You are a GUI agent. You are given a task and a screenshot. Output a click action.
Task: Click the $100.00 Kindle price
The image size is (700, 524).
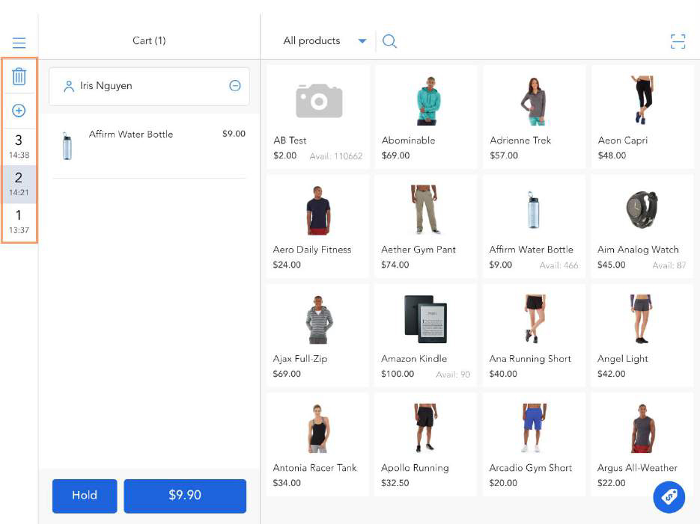[x=398, y=374]
